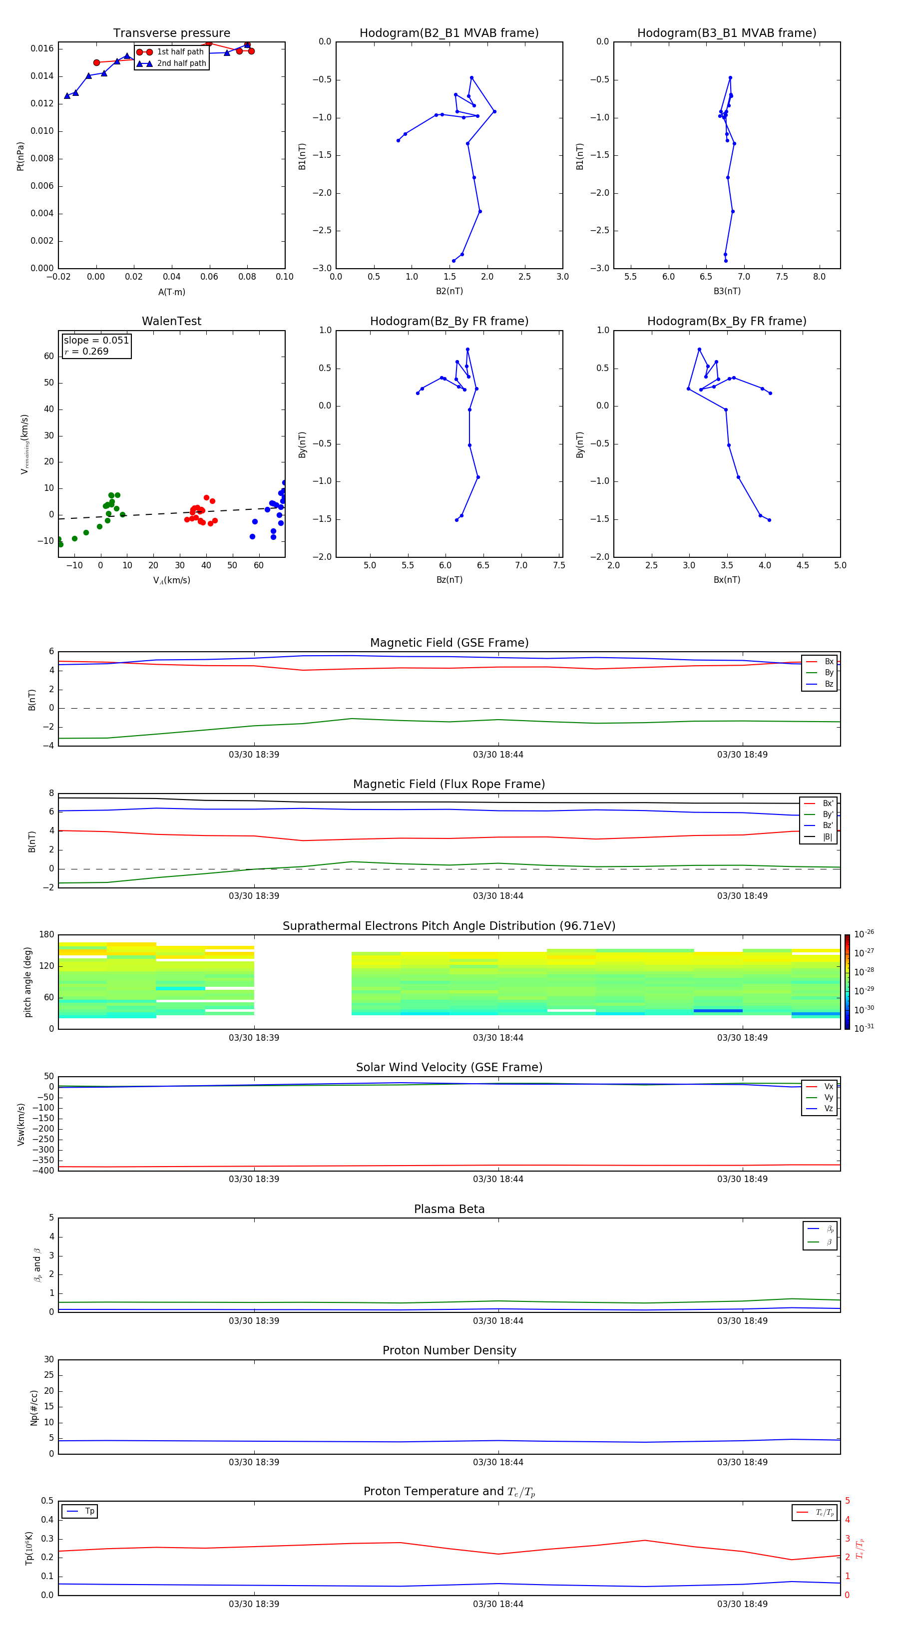
Task: Click the "A(T·m)" x-axis label
Action: [171, 292]
